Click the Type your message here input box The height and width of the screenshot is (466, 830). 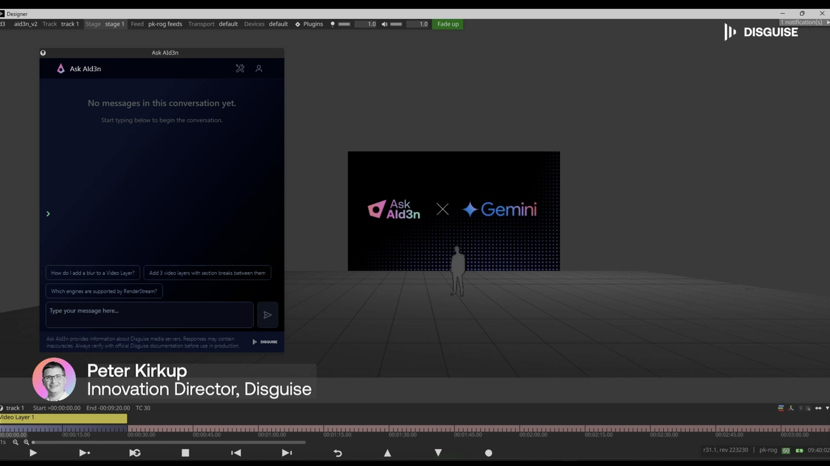[149, 315]
